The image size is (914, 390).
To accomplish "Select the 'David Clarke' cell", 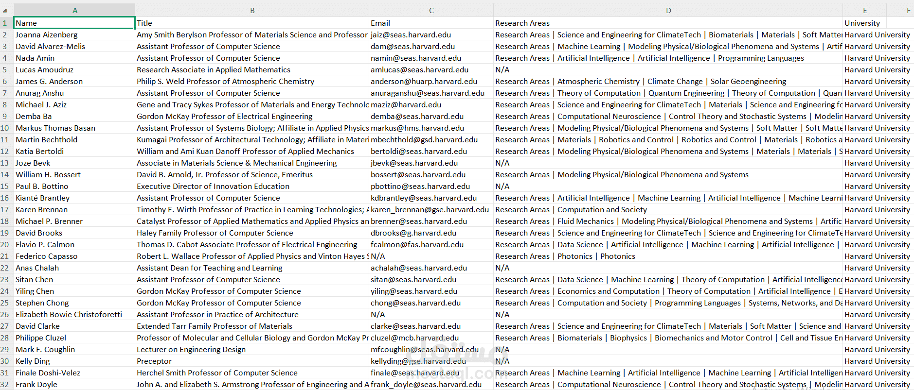I will pos(74,326).
